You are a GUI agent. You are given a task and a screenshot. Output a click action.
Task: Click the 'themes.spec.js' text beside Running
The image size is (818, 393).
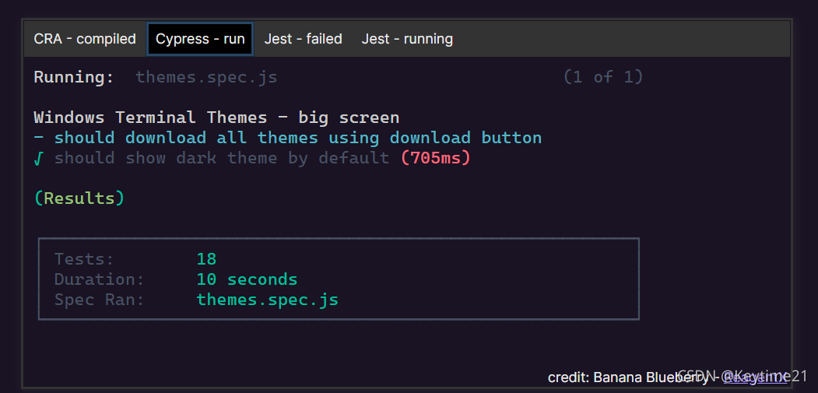point(206,78)
